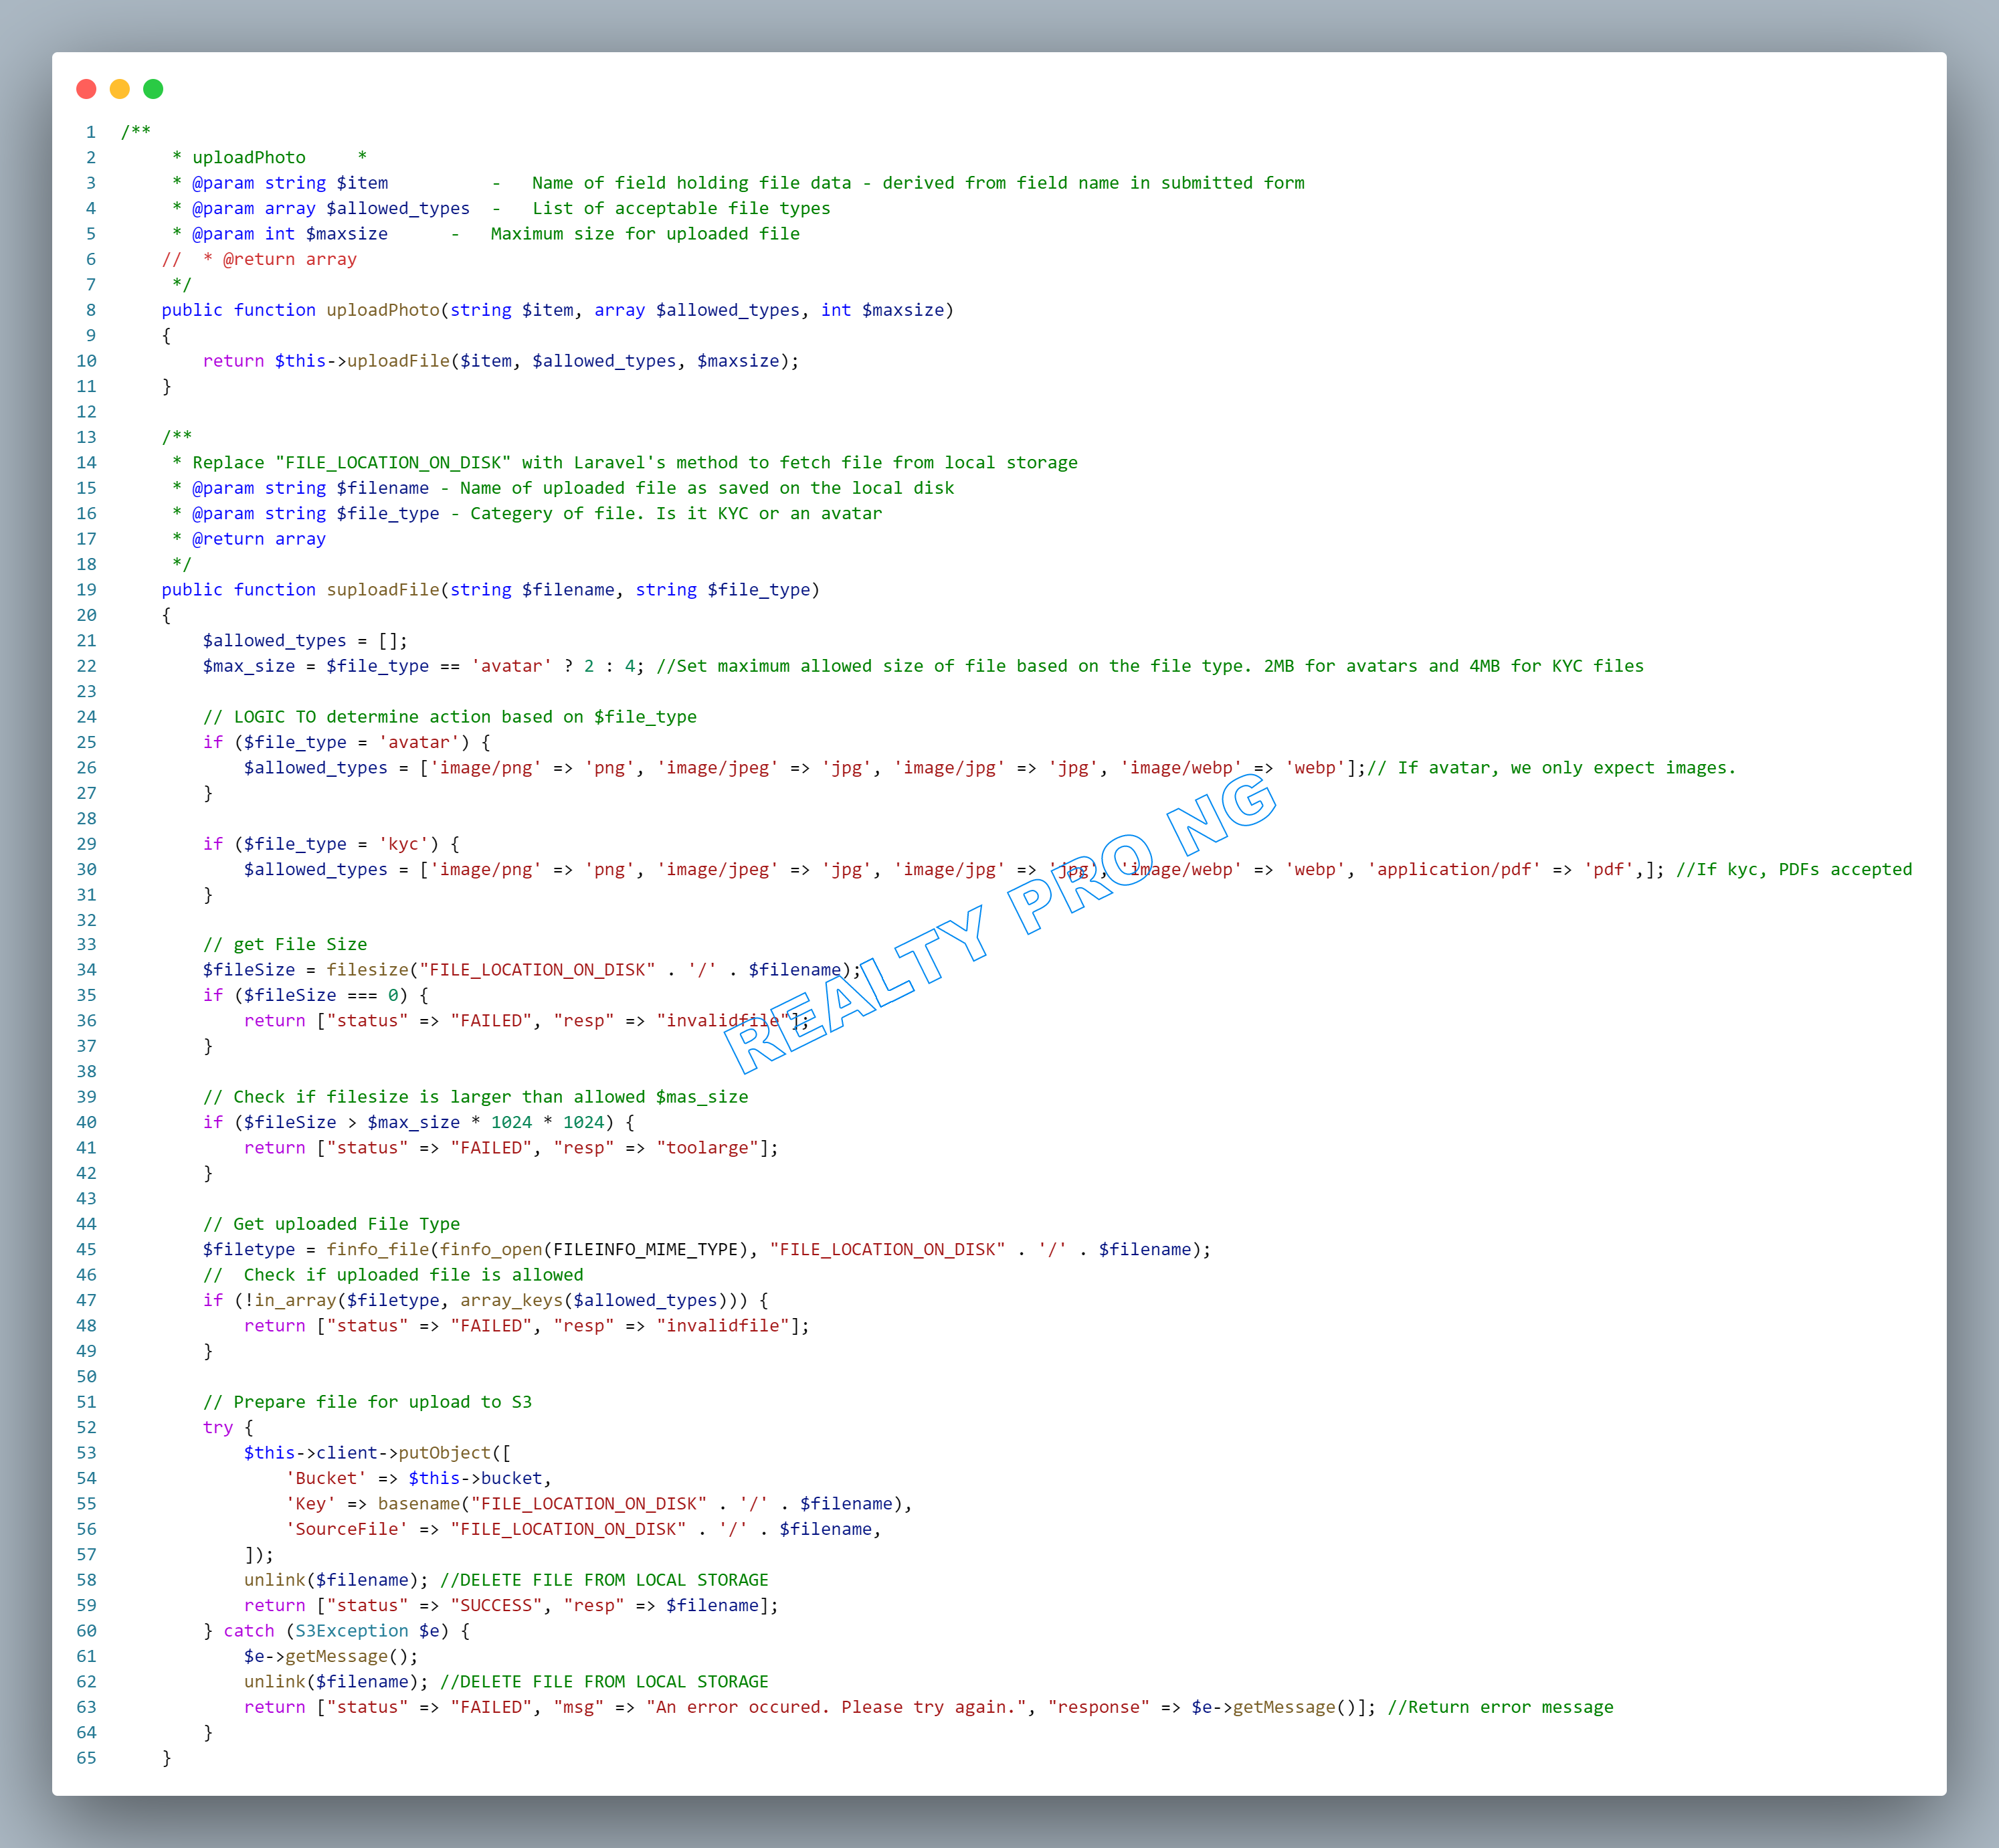The width and height of the screenshot is (1999, 1848).
Task: Click the "response" array key on line 63
Action: tap(1099, 1708)
